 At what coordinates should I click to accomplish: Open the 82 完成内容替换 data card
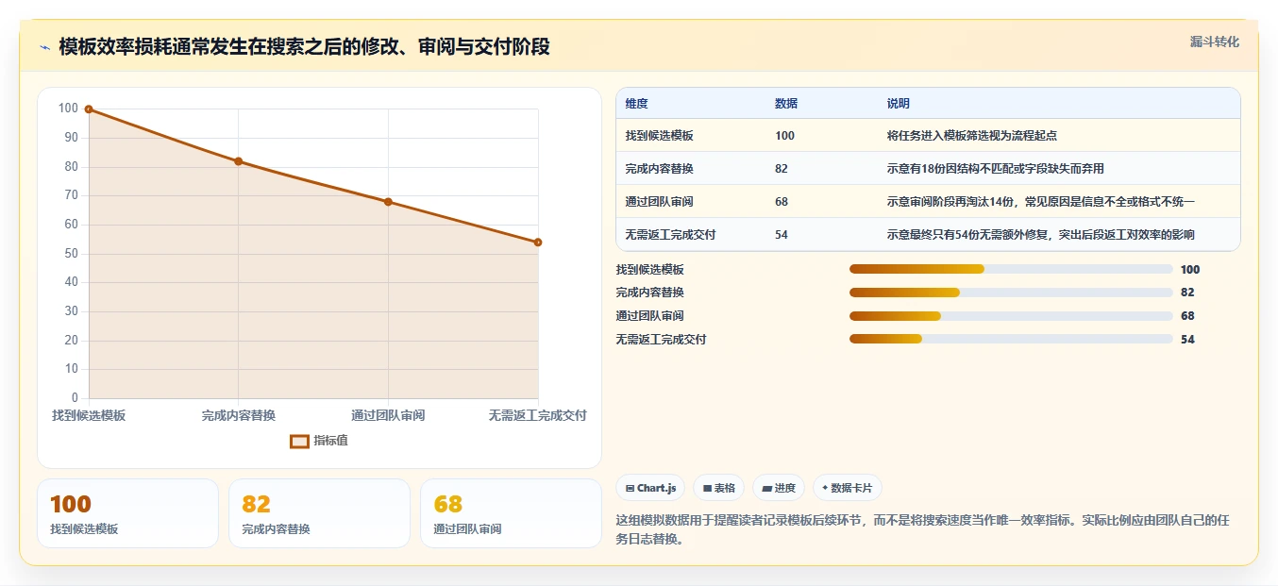coord(319,513)
